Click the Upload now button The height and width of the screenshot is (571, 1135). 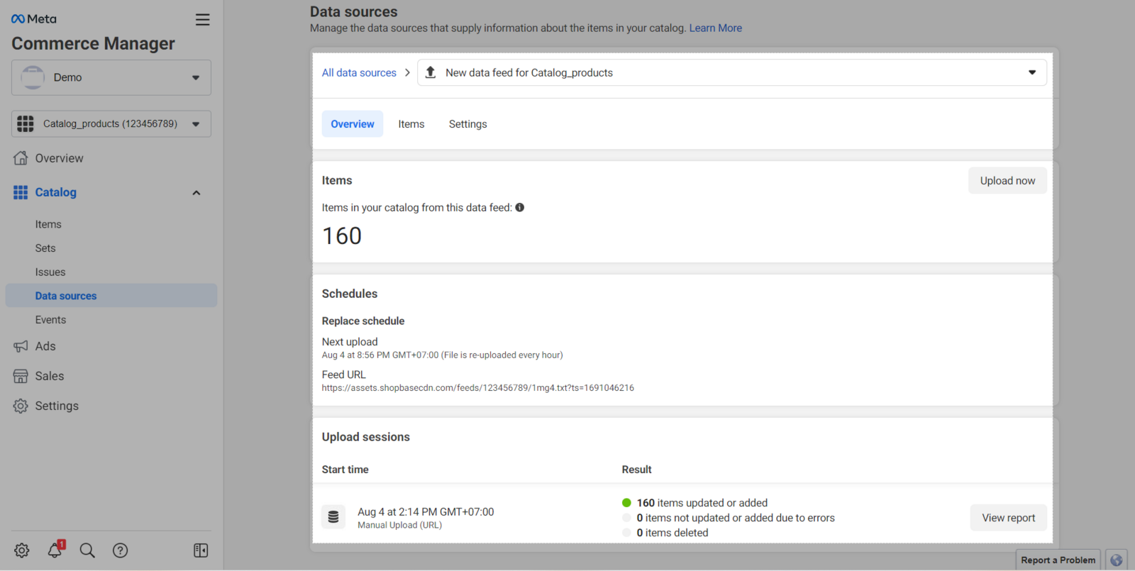[1007, 181]
